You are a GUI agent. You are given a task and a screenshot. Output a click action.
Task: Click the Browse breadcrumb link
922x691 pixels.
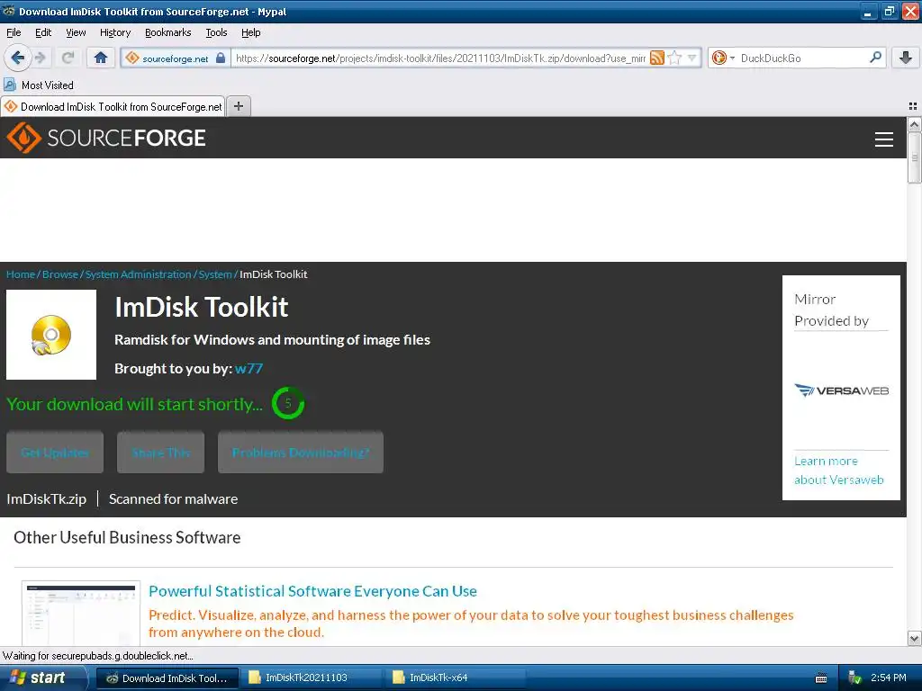pyautogui.click(x=60, y=274)
